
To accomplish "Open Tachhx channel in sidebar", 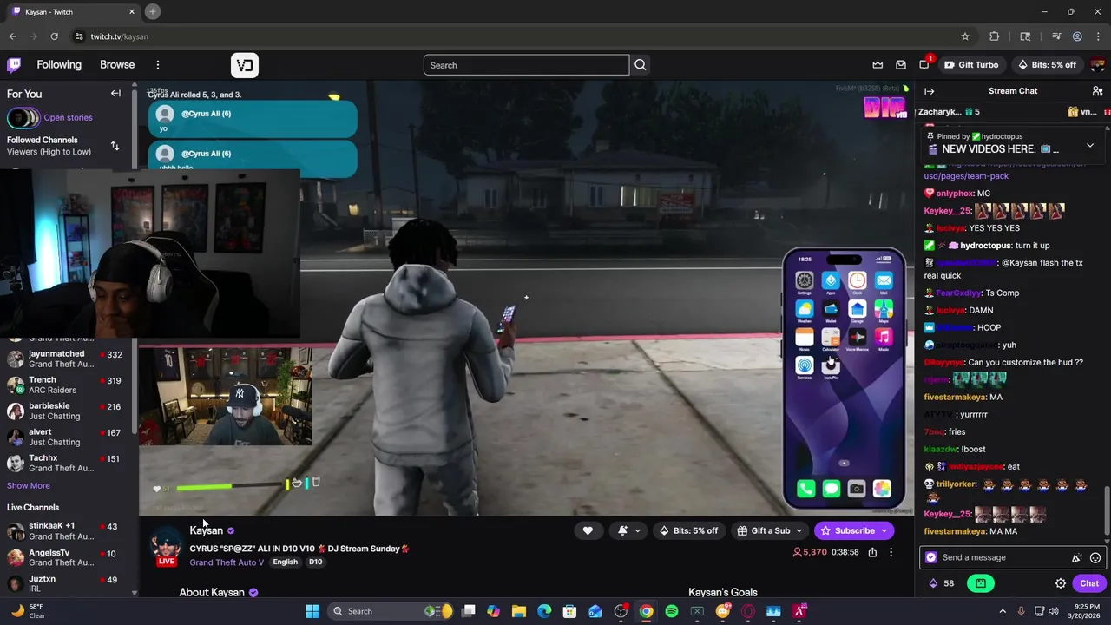I will 65,463.
